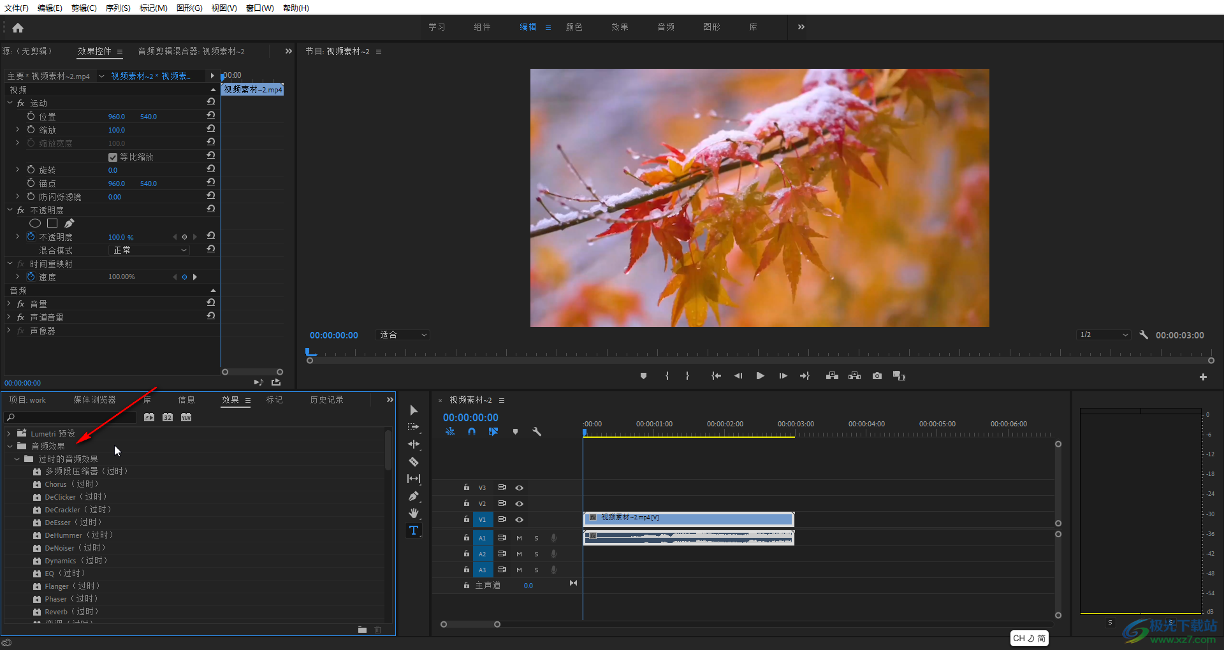The height and width of the screenshot is (650, 1224).
Task: Select the Razor tool
Action: 414,461
